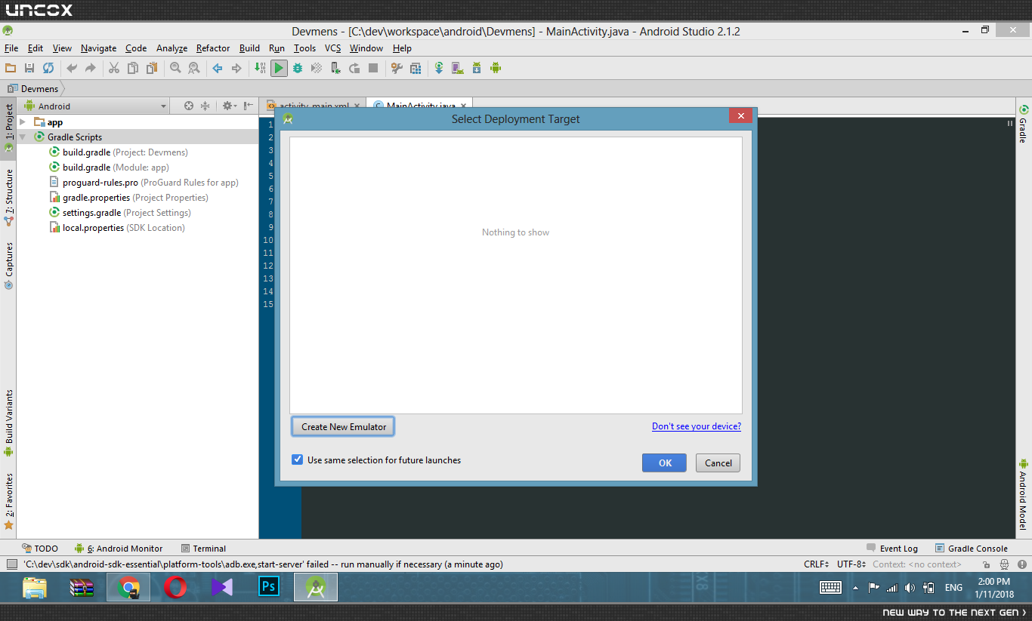The image size is (1032, 621).
Task: Click the Stop square icon
Action: tap(373, 68)
